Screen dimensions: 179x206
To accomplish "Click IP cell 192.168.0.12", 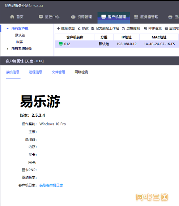I will coord(127,44).
